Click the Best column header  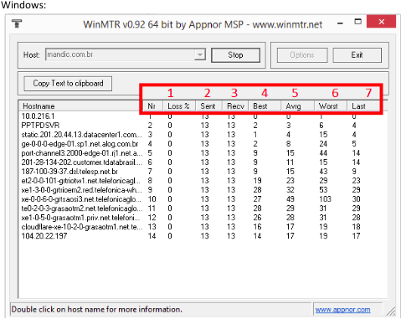[264, 106]
